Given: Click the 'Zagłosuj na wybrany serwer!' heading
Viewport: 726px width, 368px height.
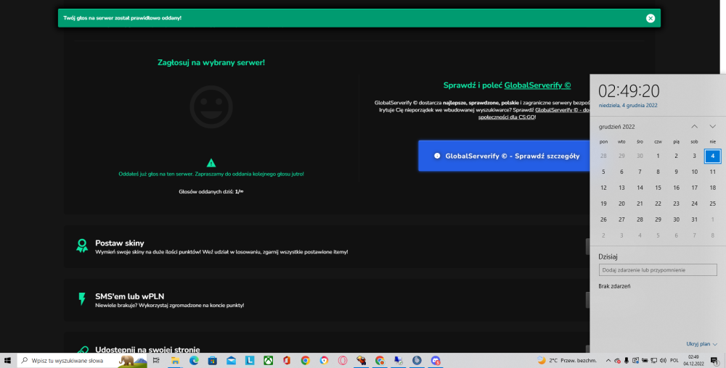Looking at the screenshot, I should click(211, 62).
